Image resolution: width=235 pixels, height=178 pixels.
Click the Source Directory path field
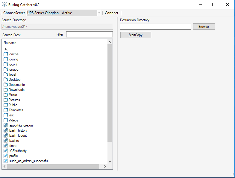tap(57, 27)
